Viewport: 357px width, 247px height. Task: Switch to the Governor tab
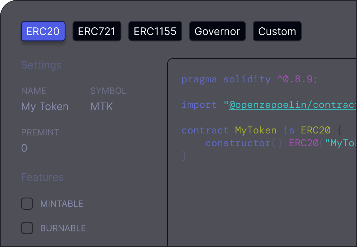coord(217,31)
